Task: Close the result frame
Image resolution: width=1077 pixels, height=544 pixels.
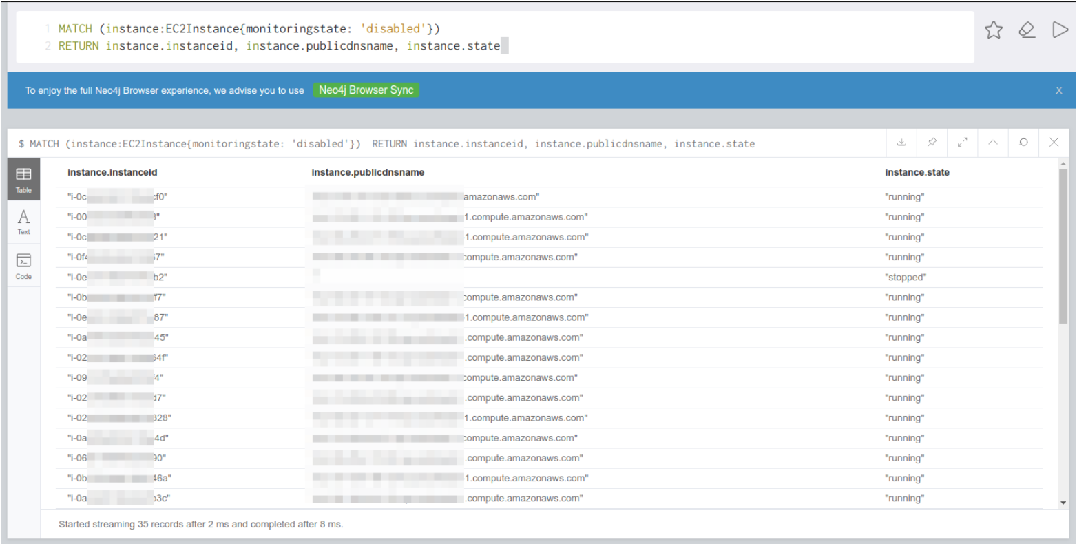Action: point(1054,143)
